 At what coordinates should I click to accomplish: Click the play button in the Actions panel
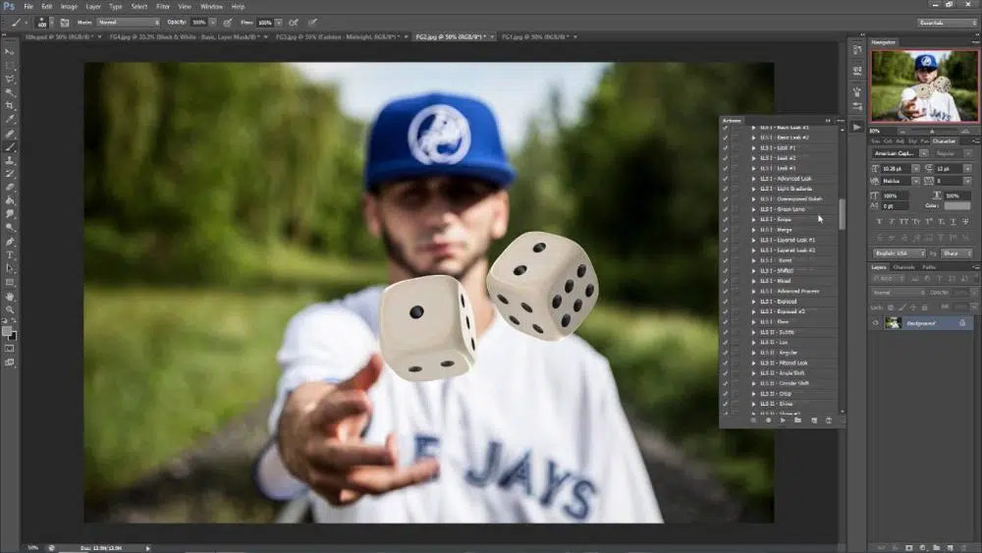click(783, 420)
